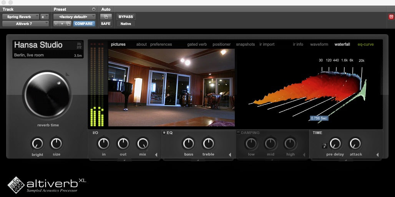Enable the DAMPING section checkbox

pos(238,133)
